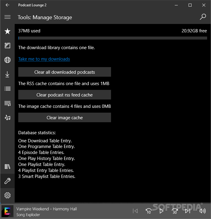Go back using the back arrow
This screenshot has width=211, height=219.
click(x=7, y=5)
